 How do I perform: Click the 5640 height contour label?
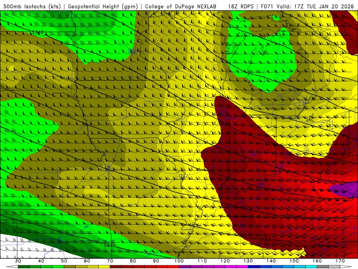point(110,245)
